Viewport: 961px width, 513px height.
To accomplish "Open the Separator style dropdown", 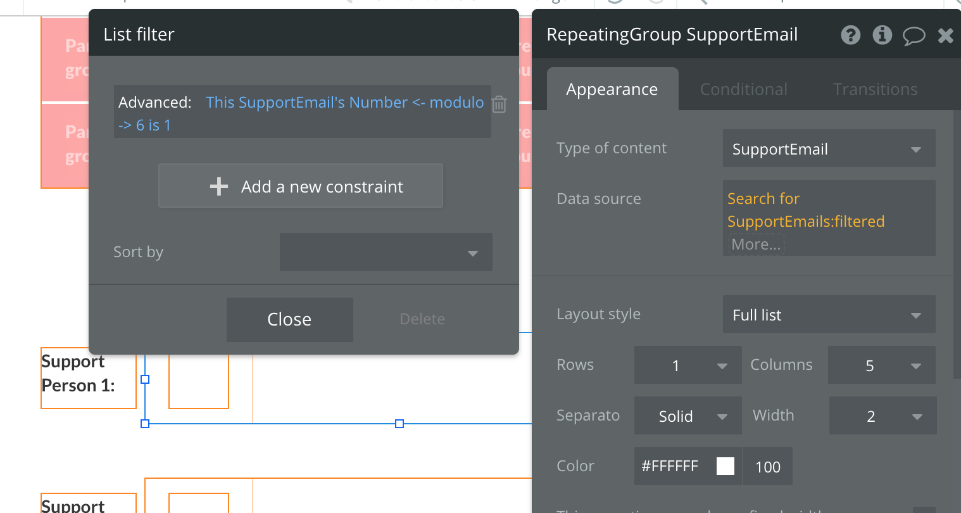I will point(688,416).
